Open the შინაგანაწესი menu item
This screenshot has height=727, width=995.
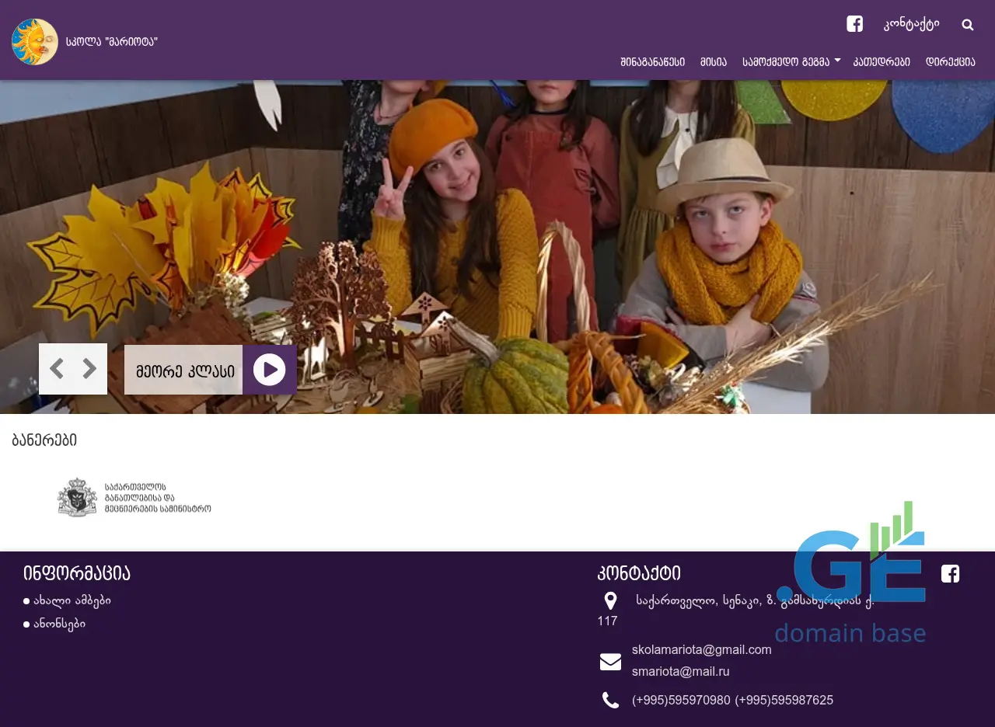click(x=652, y=62)
